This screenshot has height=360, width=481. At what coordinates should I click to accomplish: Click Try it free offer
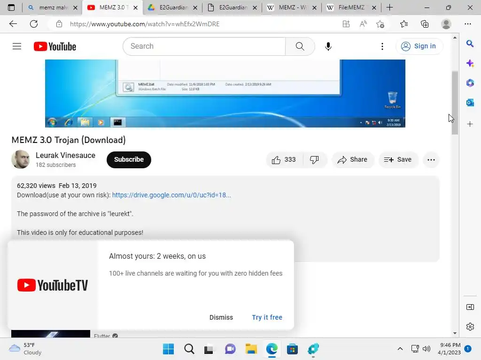pos(267,317)
